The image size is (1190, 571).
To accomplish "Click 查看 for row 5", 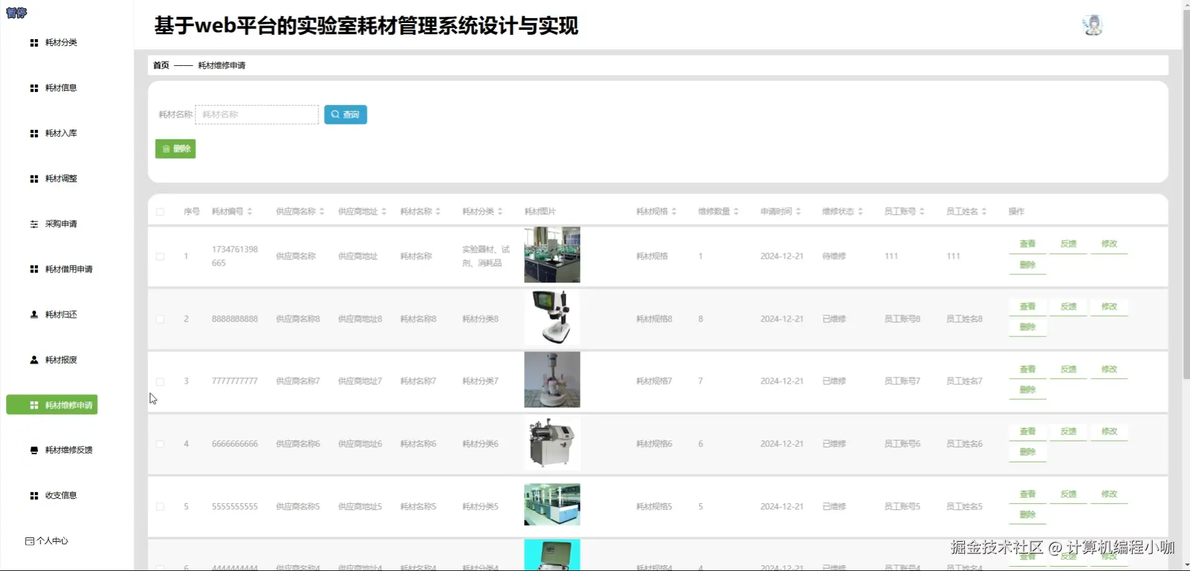I will coord(1028,494).
